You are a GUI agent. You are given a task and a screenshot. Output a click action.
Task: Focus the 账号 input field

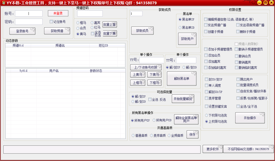click(29, 14)
